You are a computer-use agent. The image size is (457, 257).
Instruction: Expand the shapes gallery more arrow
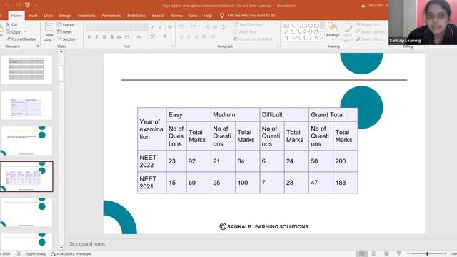pyautogui.click(x=322, y=38)
